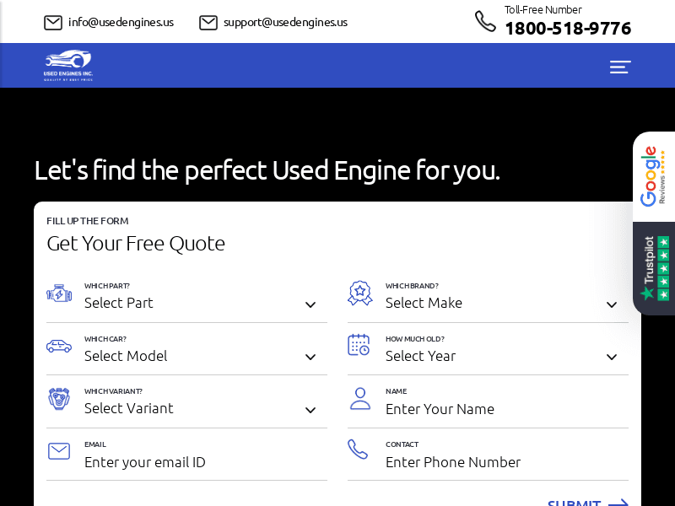Open the Trustpilot rating side badge
This screenshot has height=506, width=675.
click(x=654, y=268)
